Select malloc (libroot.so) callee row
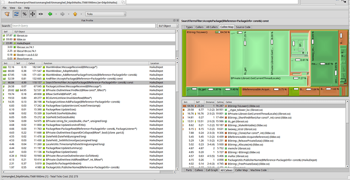The height and width of the screenshot is (180, 350). coord(264,156)
